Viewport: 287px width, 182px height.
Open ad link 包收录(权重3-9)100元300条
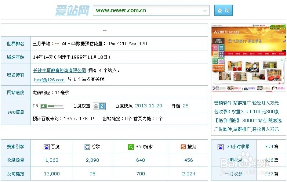click(246, 112)
